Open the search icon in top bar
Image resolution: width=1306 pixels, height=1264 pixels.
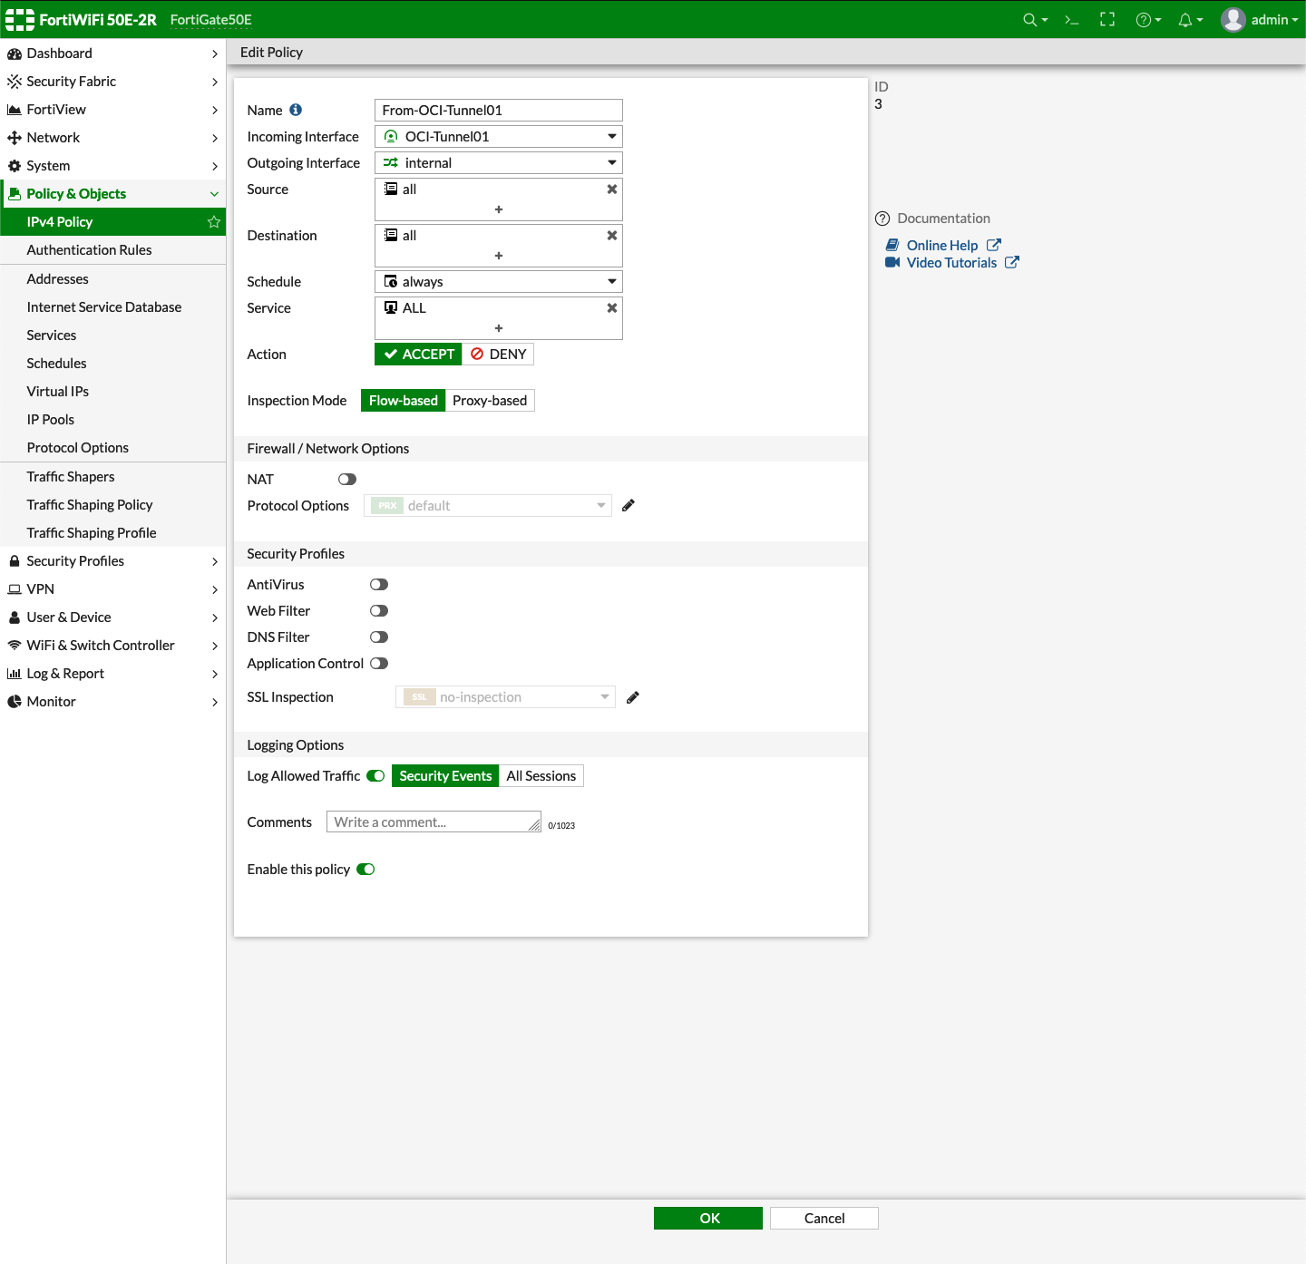click(x=1034, y=20)
